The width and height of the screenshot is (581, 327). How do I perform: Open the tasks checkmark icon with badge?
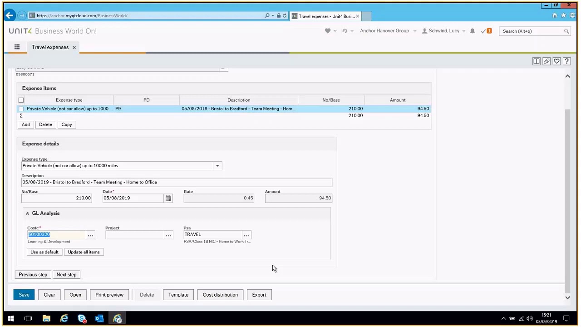(486, 31)
